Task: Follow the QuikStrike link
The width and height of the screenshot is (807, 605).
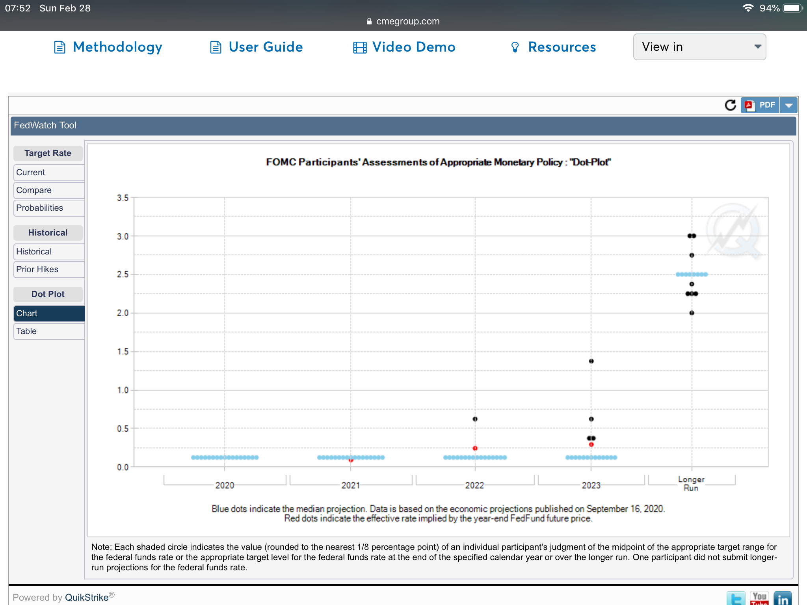Action: click(87, 598)
